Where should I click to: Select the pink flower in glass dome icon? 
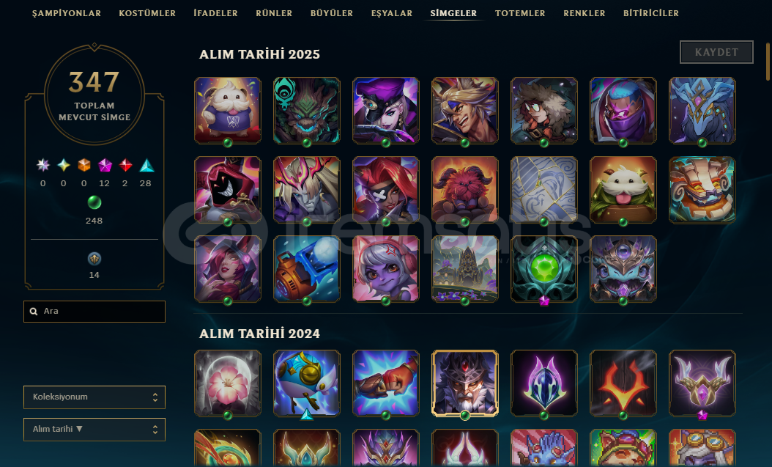[228, 383]
